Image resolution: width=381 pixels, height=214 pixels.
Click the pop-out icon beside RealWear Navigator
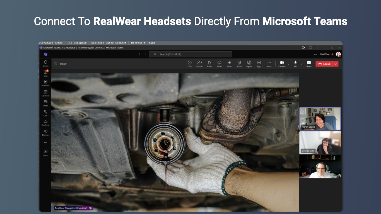90,208
